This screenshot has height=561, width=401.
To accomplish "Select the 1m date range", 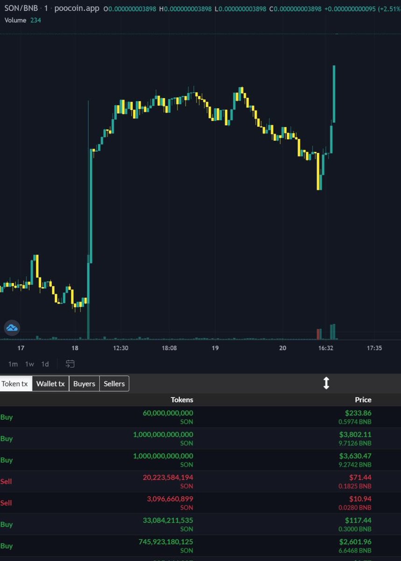I will point(13,364).
